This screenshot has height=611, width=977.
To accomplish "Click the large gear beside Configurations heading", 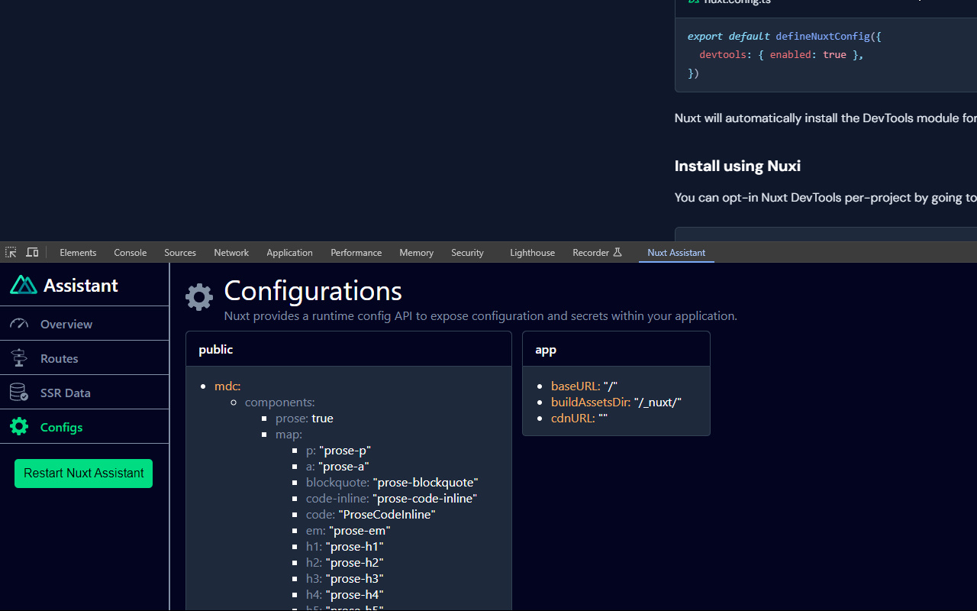I will click(199, 297).
